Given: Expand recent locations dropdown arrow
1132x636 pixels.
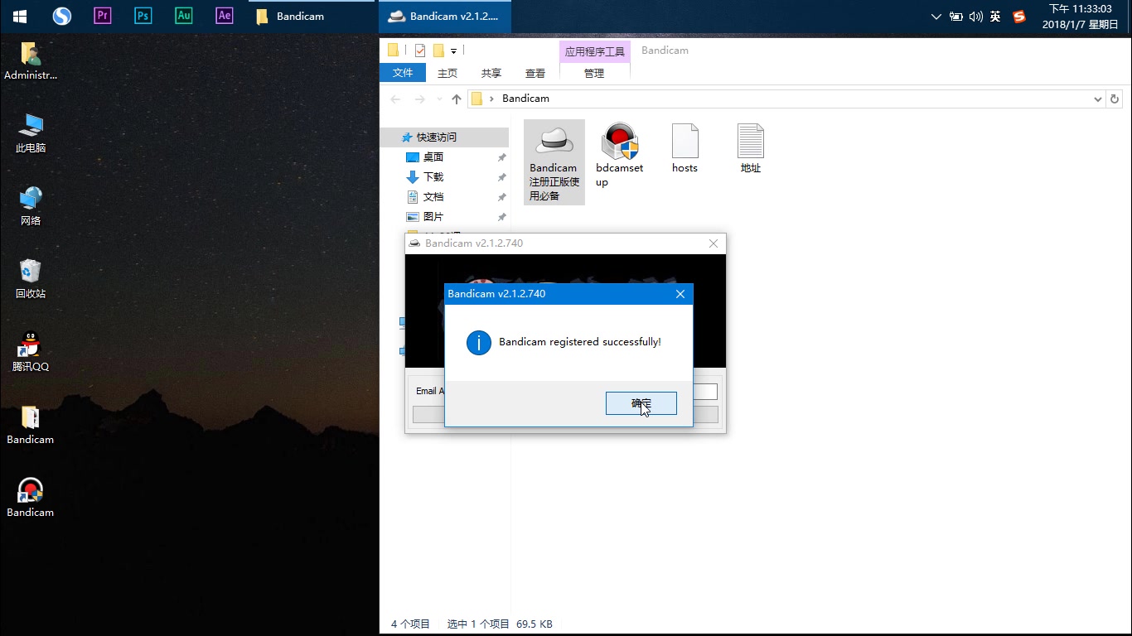Looking at the screenshot, I should tap(439, 99).
